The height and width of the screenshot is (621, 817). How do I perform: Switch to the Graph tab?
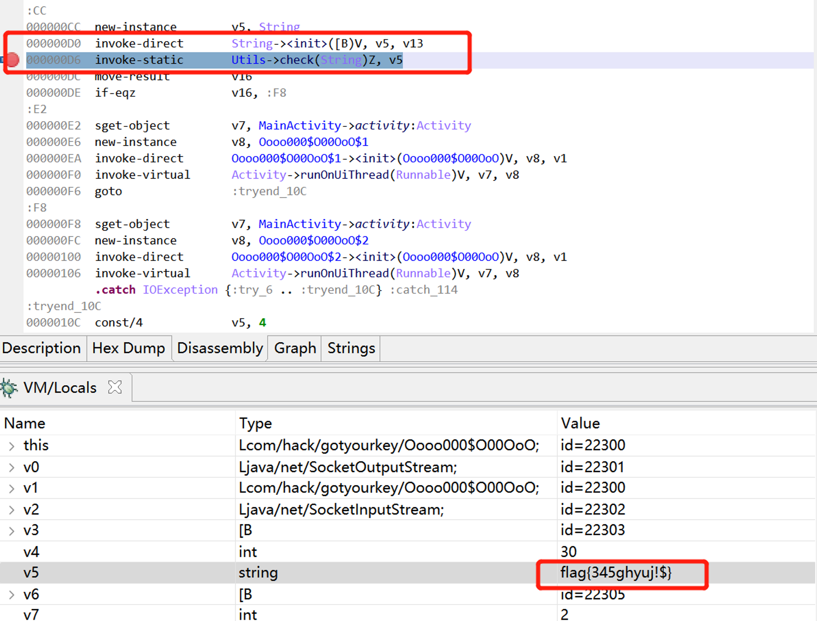coord(295,348)
